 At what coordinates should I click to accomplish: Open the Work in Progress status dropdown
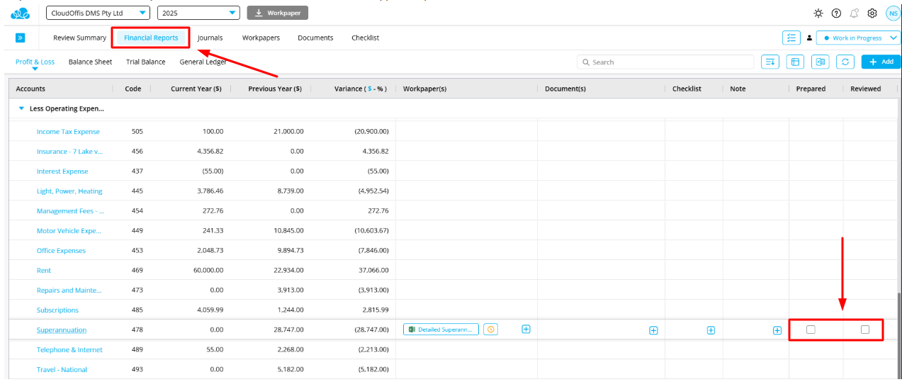pos(857,38)
